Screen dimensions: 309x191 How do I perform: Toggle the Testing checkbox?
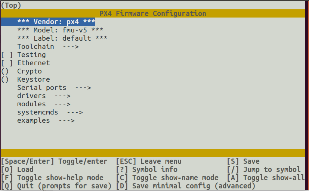point(7,55)
